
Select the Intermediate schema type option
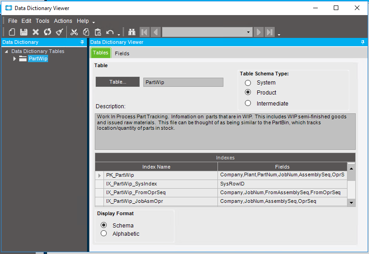pyautogui.click(x=248, y=103)
